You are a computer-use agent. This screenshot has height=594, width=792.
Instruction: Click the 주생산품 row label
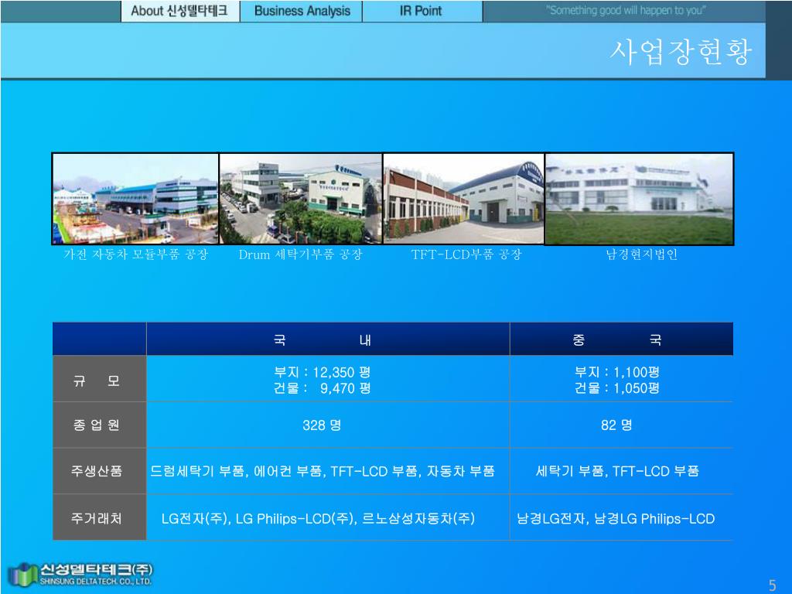pyautogui.click(x=100, y=471)
